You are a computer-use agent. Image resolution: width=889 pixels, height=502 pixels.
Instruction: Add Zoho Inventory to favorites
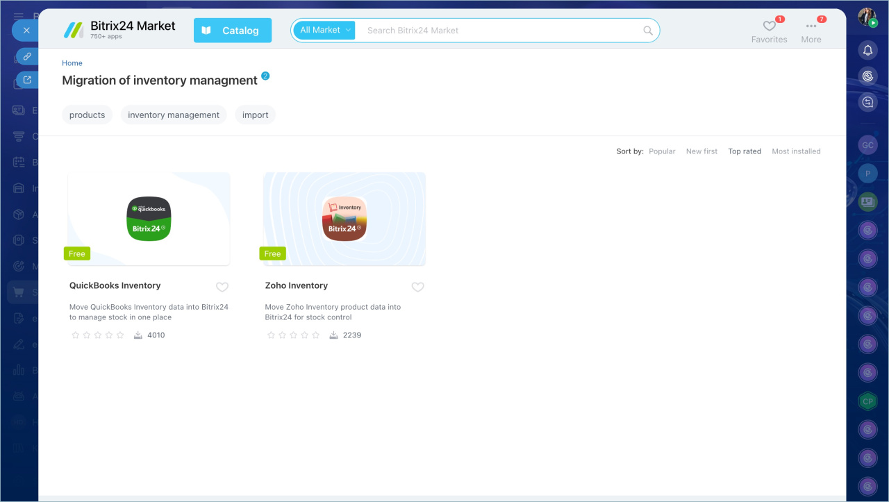418,287
